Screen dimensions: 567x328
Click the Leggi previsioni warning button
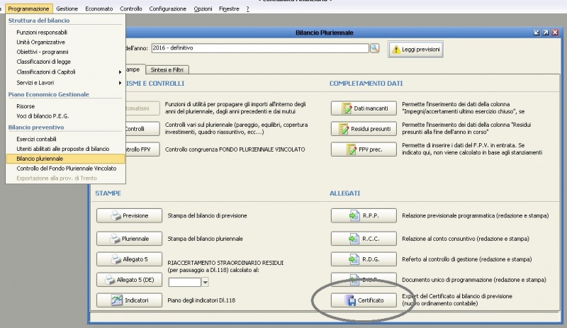[416, 50]
